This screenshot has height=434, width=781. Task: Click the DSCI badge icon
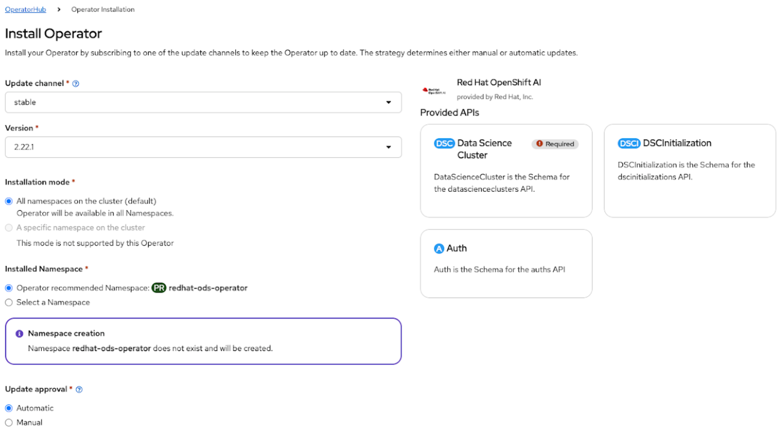[628, 143]
